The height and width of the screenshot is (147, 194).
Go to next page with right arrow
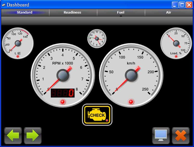point(33,135)
